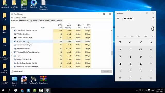The width and height of the screenshot is (165, 93).
Task: Select the Console Window Host process
Action: click(51, 38)
